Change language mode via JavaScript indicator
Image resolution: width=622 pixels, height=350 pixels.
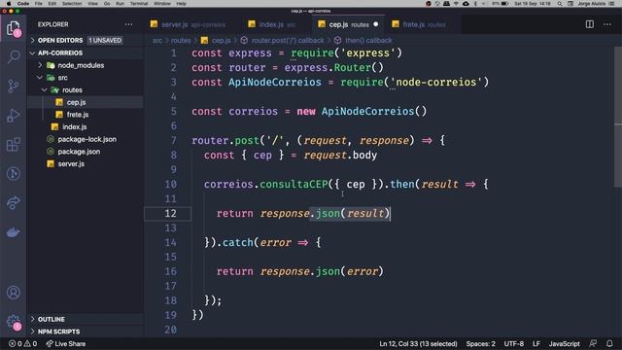tap(564, 343)
